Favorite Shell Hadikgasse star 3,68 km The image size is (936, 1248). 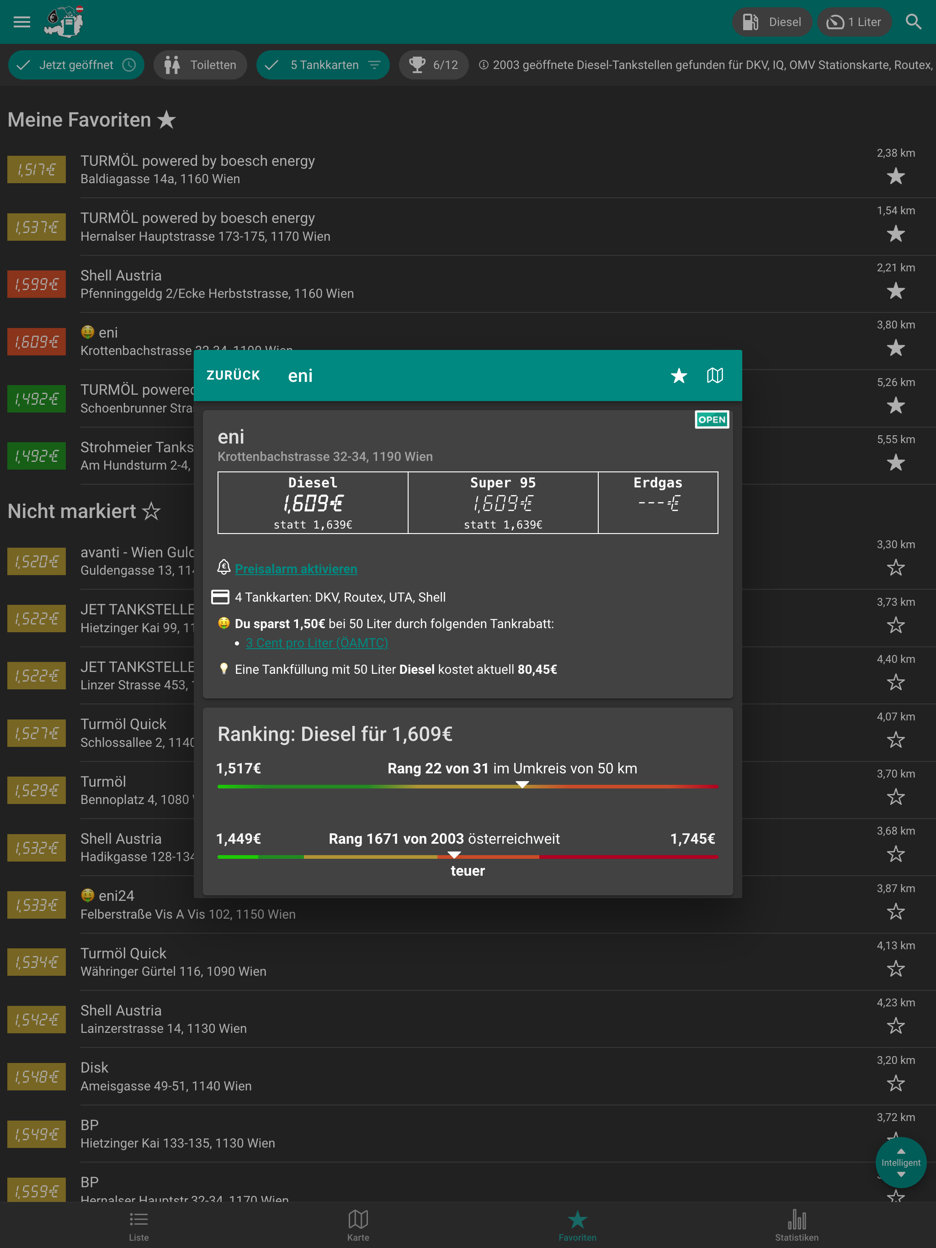895,854
